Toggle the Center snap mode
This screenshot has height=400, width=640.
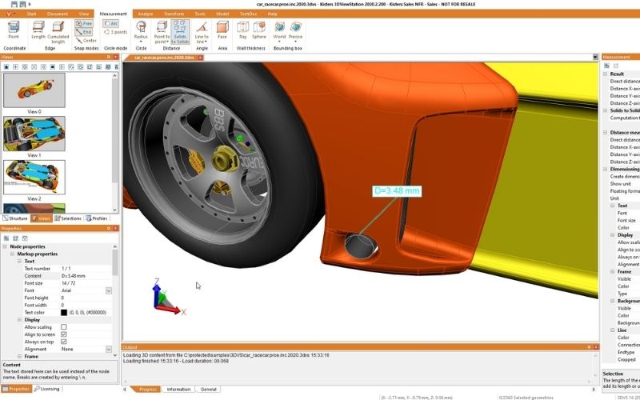86,41
